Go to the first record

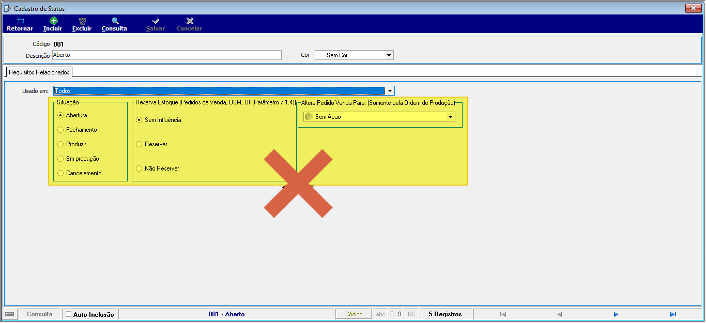point(503,314)
